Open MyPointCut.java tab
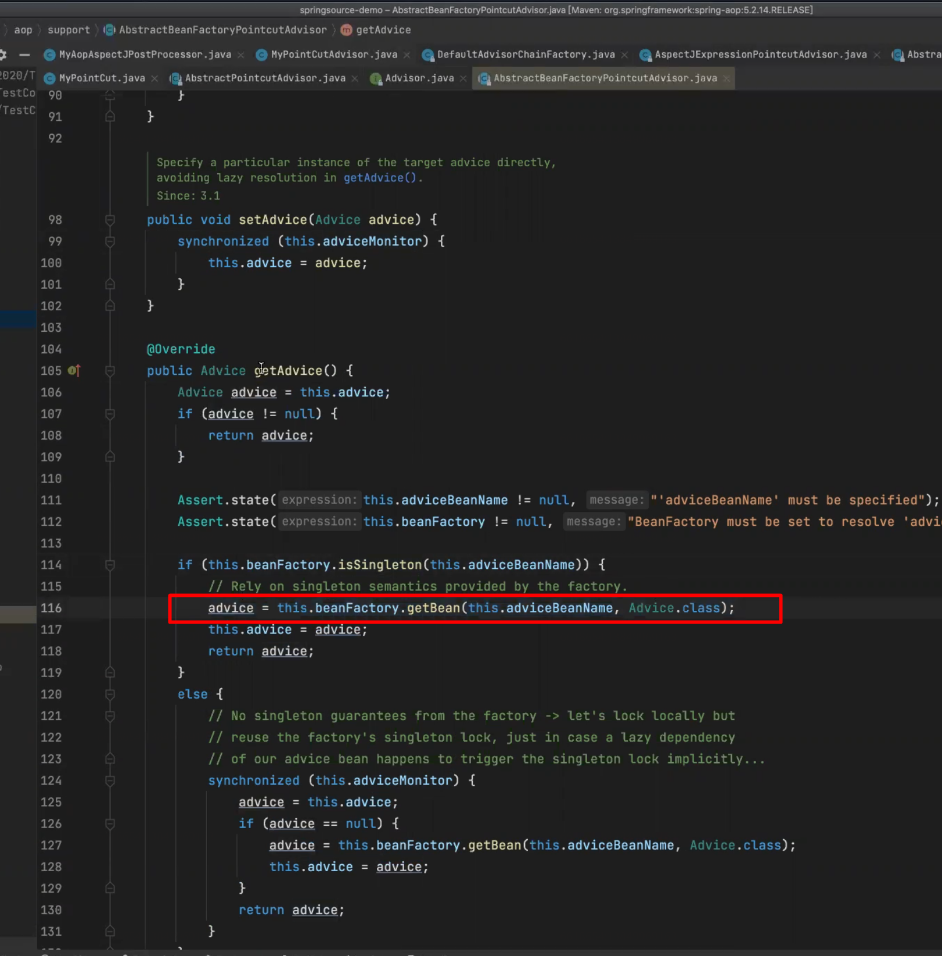This screenshot has width=942, height=956. pos(102,78)
